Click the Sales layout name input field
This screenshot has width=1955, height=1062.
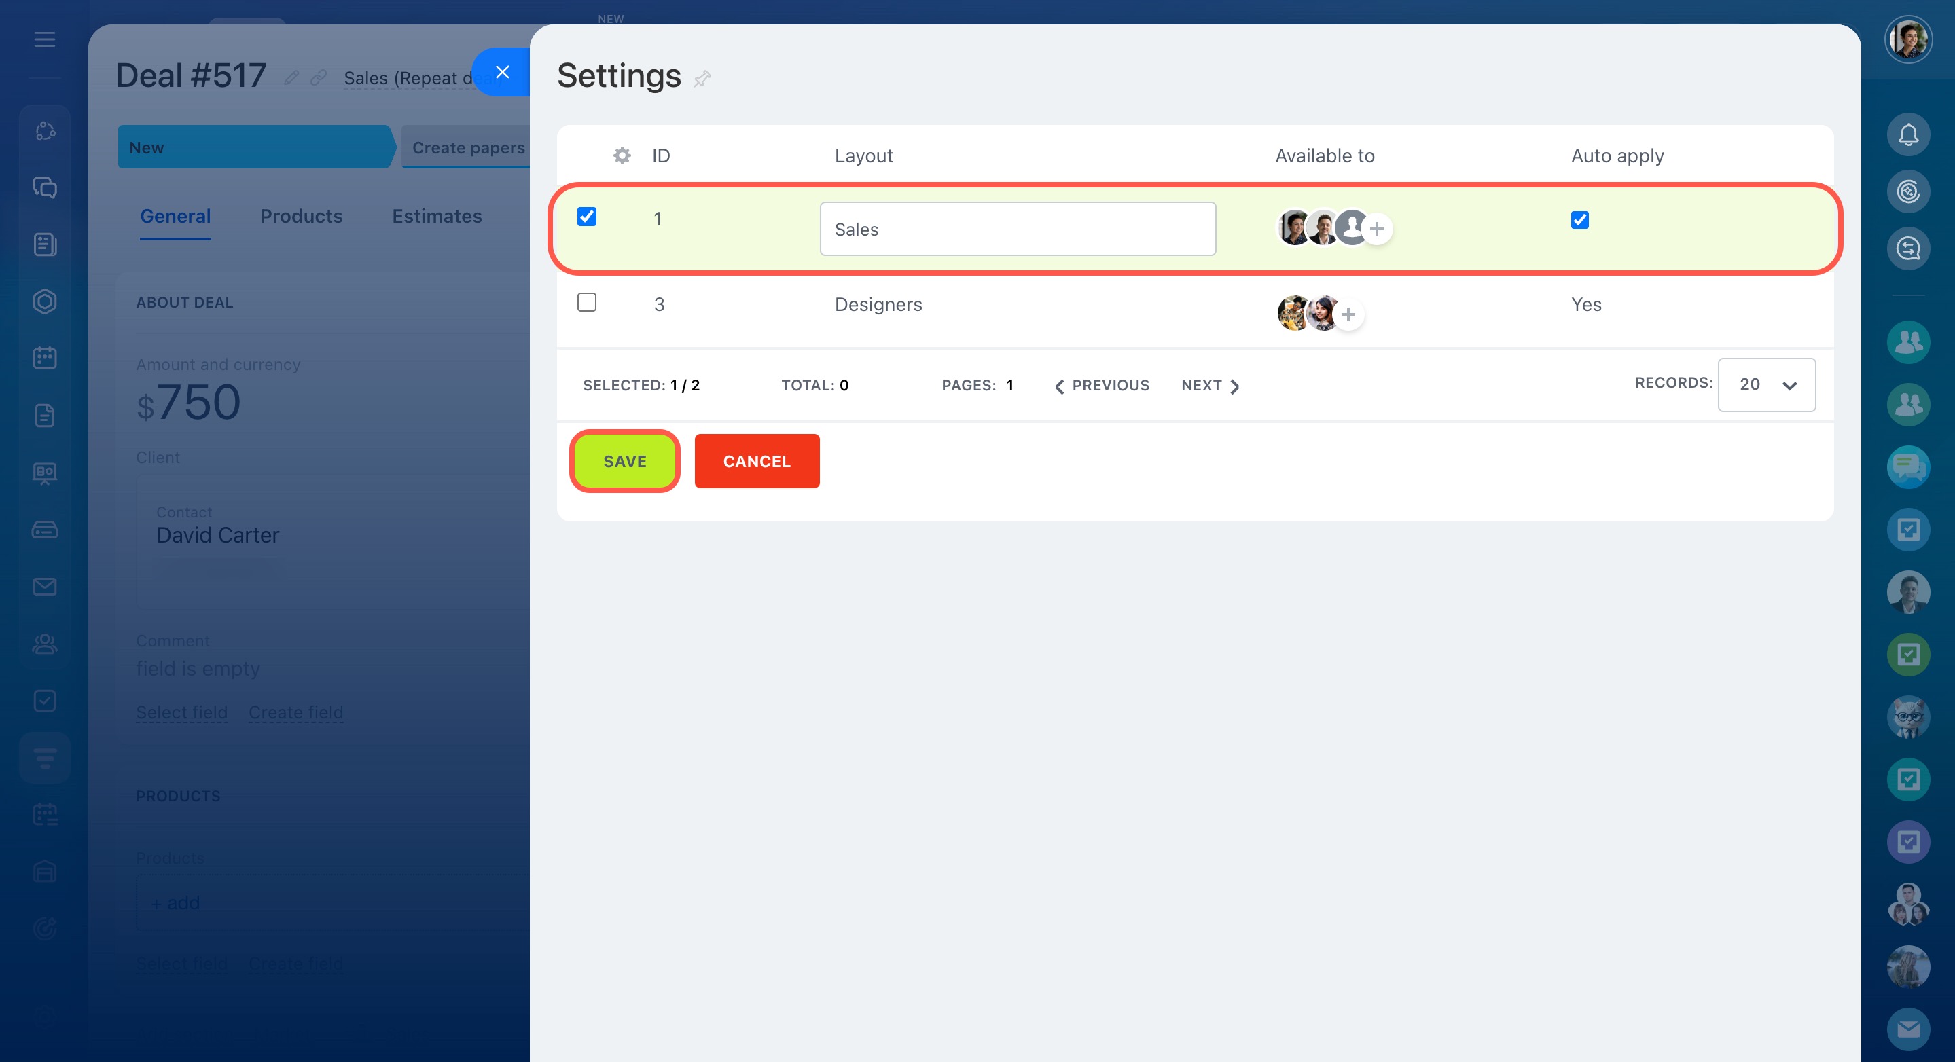(1017, 229)
